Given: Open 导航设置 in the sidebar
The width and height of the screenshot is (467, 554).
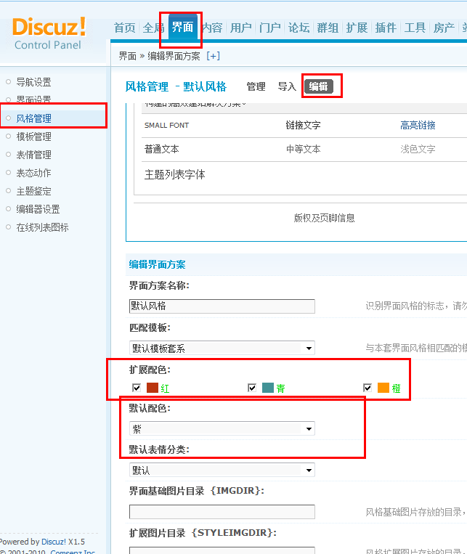Looking at the screenshot, I should point(33,82).
